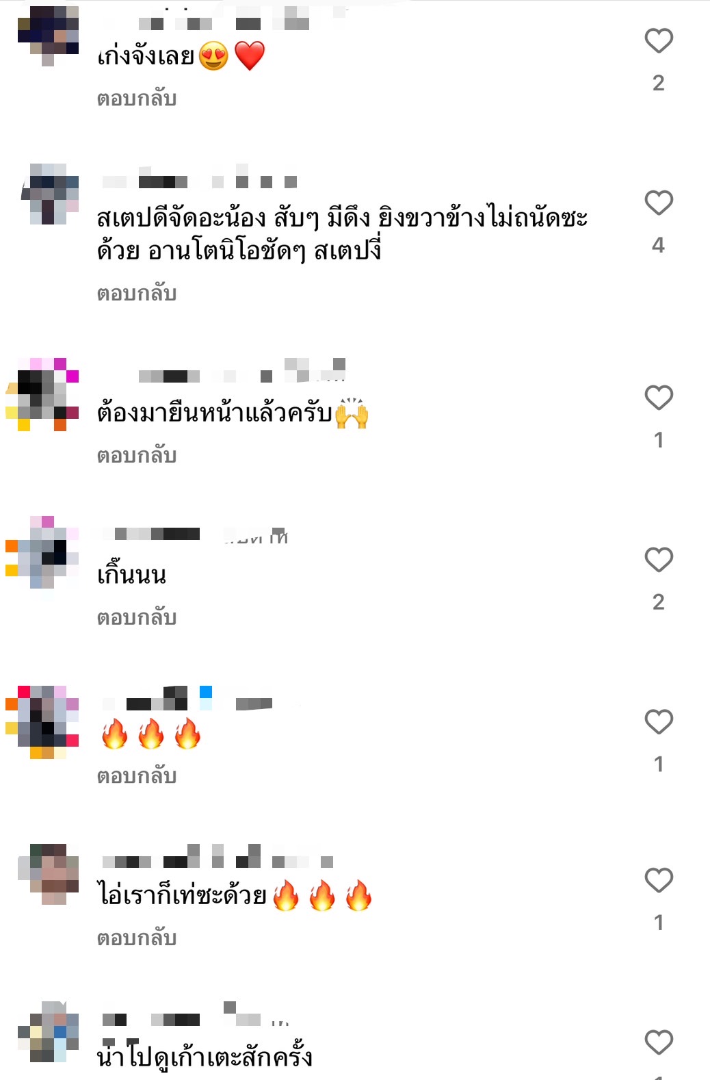
Task: Click ตอบกลับ under 'ไอ่เราก็เท่ซะด้วย'
Action: pyautogui.click(x=137, y=938)
